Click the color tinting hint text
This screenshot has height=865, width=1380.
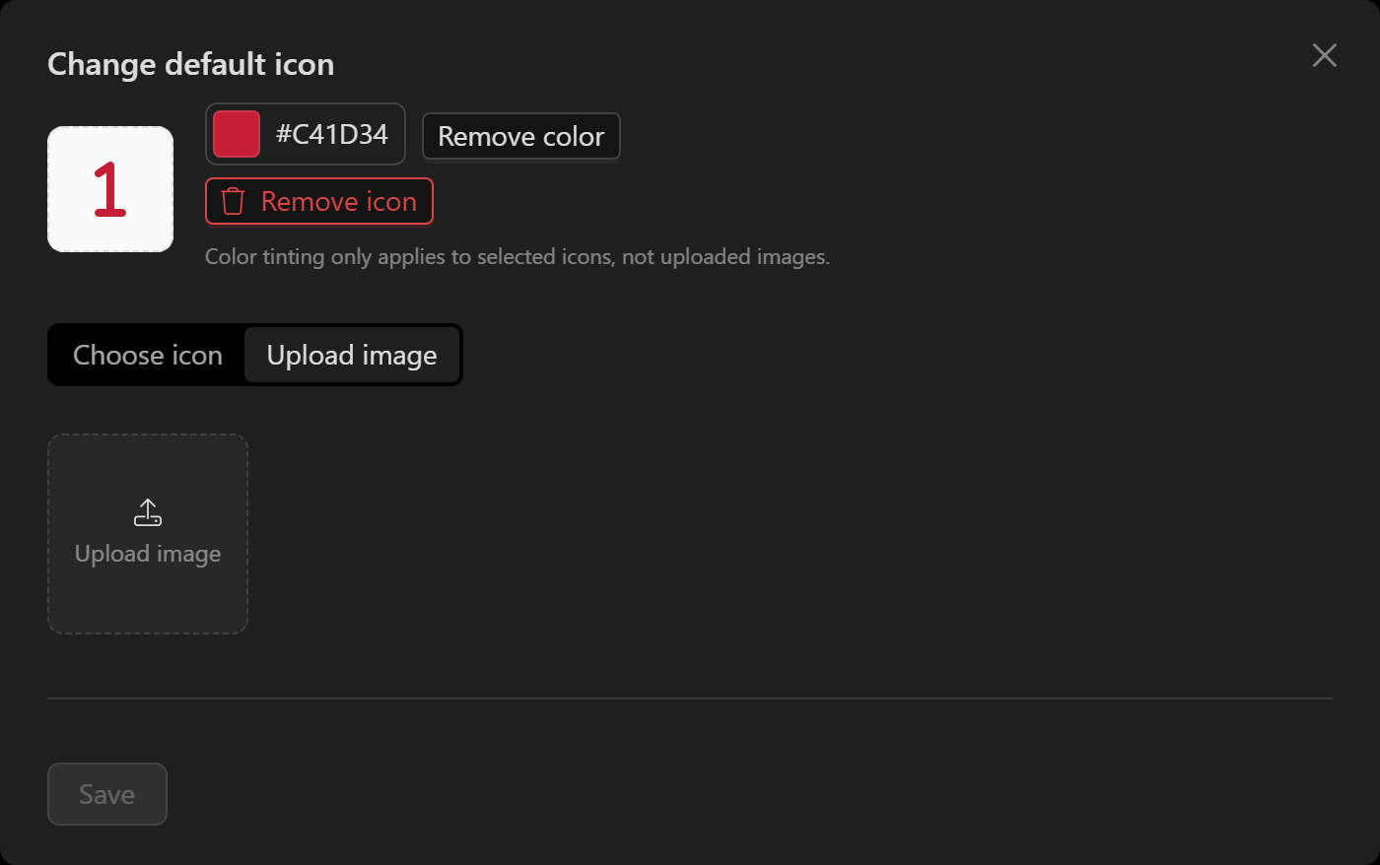pos(517,257)
